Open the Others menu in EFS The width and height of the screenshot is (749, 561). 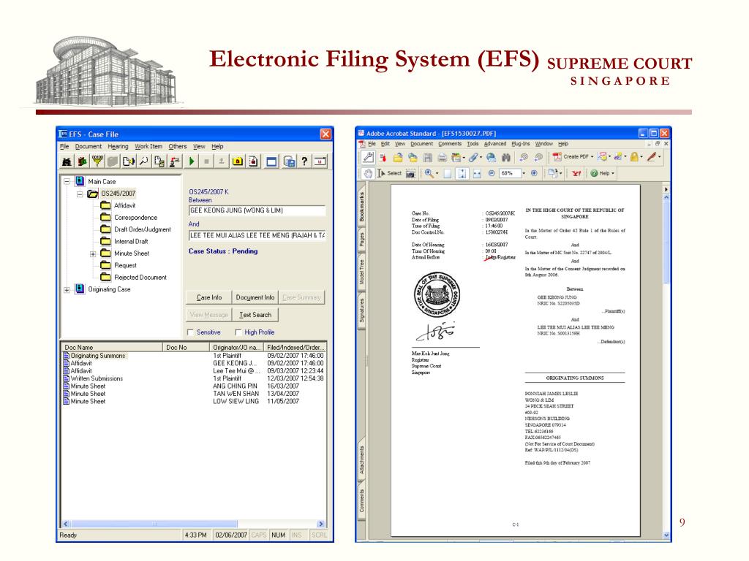(x=177, y=146)
